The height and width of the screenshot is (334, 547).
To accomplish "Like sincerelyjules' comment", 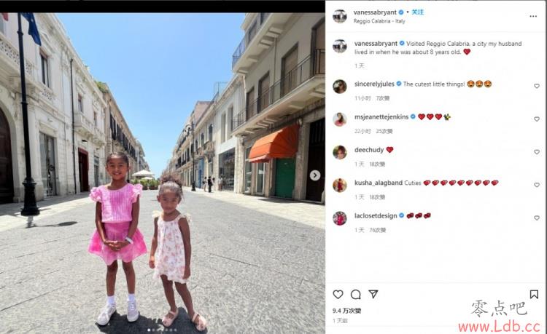I will click(x=537, y=86).
